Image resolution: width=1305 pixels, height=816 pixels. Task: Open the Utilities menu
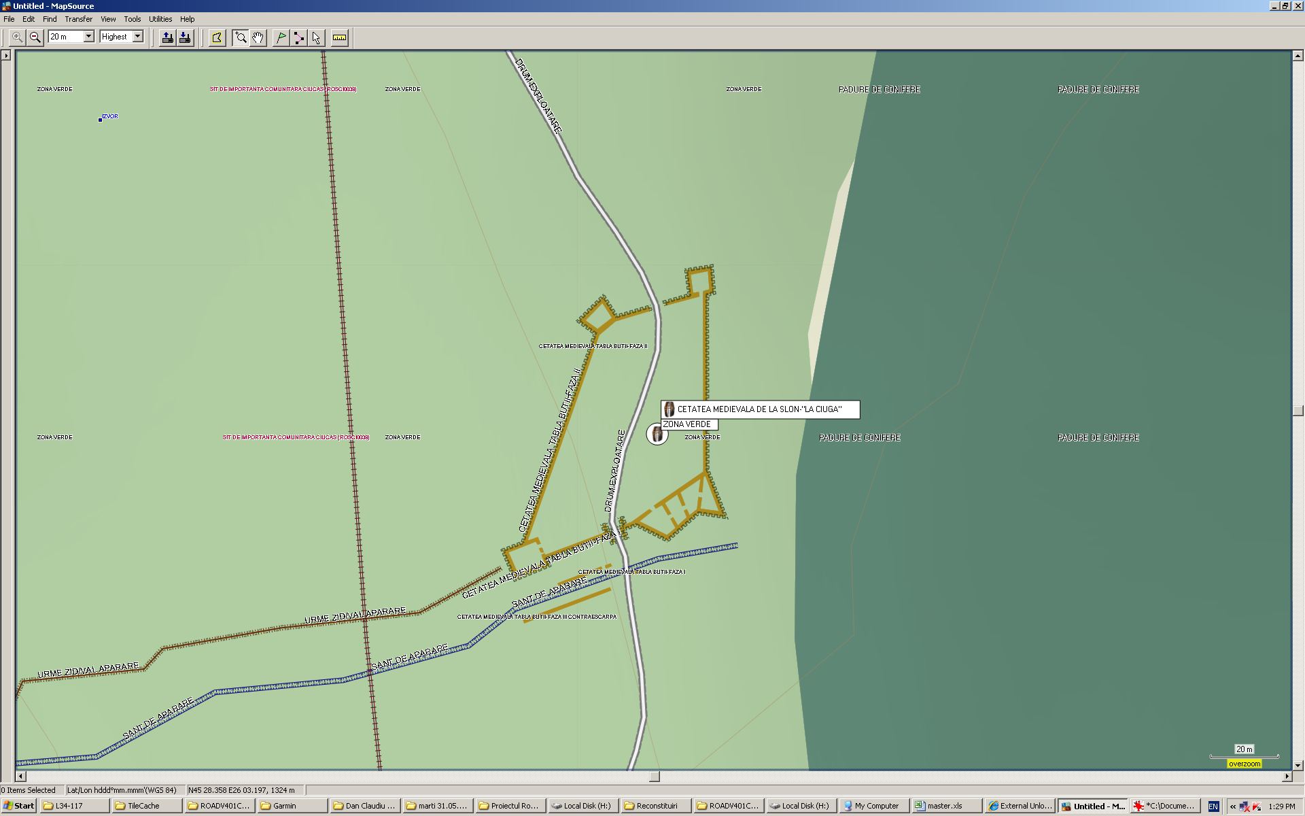tap(160, 19)
